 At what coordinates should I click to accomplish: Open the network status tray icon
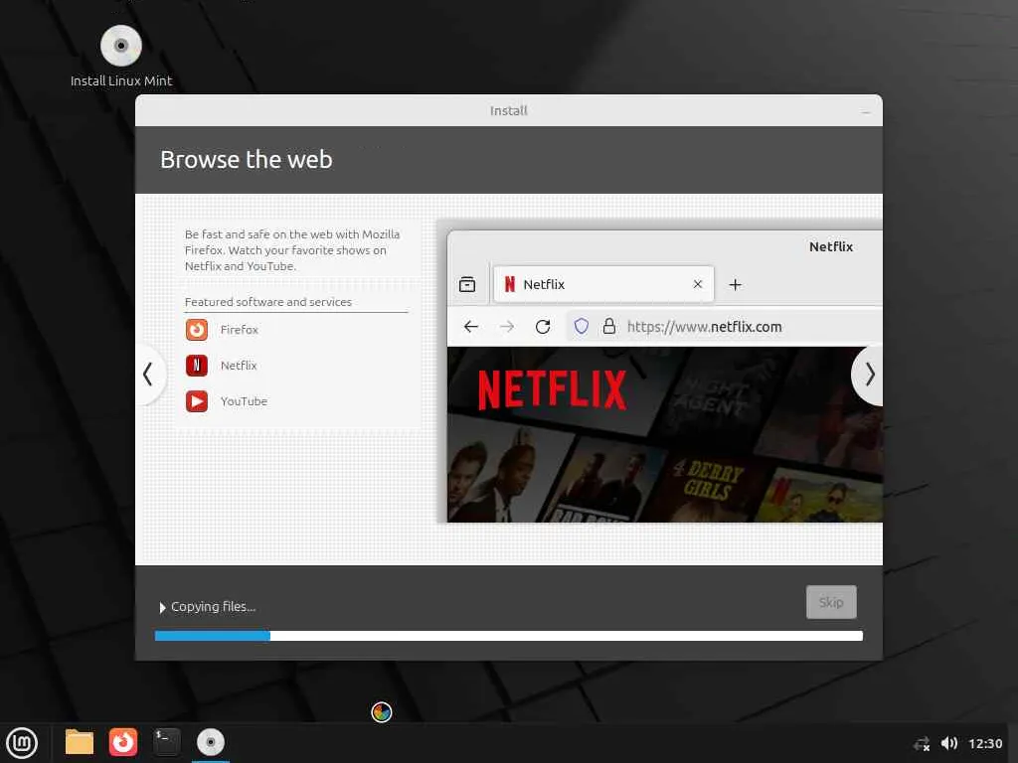(x=922, y=743)
